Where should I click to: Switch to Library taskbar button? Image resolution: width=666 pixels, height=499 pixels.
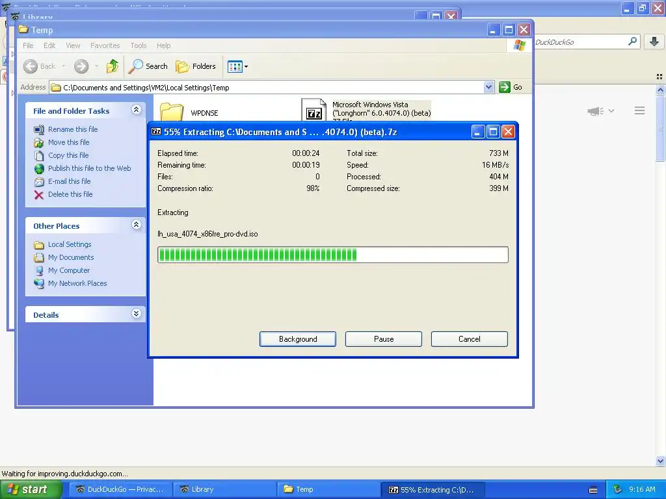click(224, 489)
